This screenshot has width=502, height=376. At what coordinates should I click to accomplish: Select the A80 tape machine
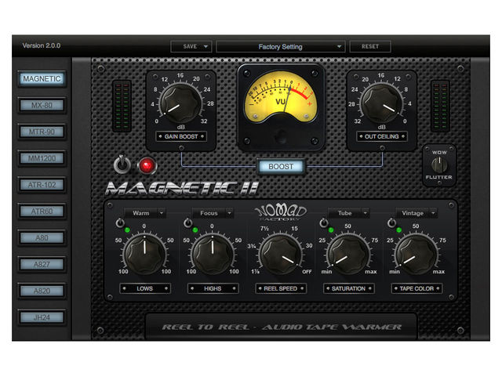click(42, 238)
